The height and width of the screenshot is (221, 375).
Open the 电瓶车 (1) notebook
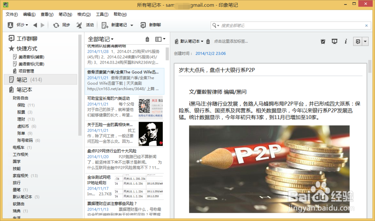22,148
